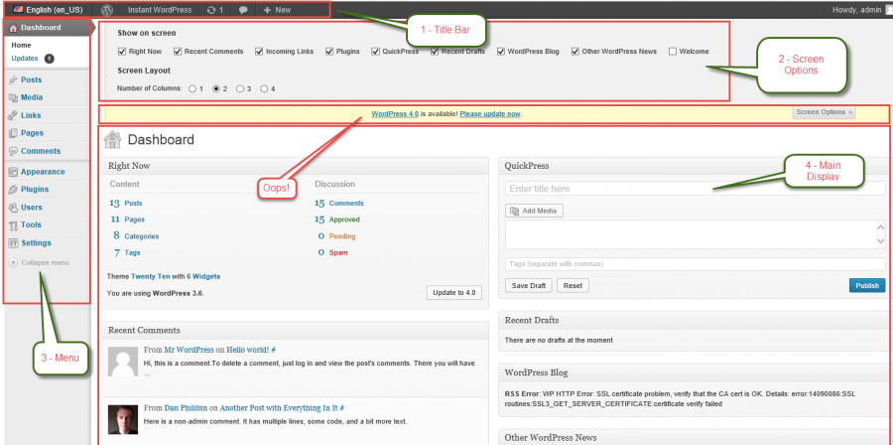893x445 pixels.
Task: Open the New content menu
Action: click(x=278, y=10)
